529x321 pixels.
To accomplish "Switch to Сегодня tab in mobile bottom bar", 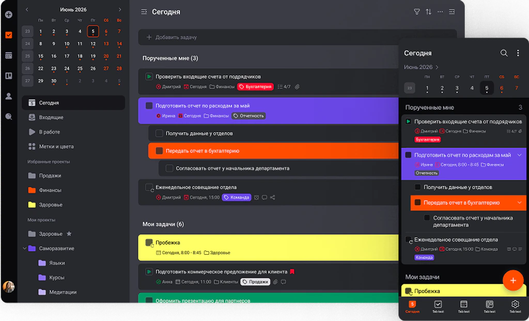I will coord(412,307).
